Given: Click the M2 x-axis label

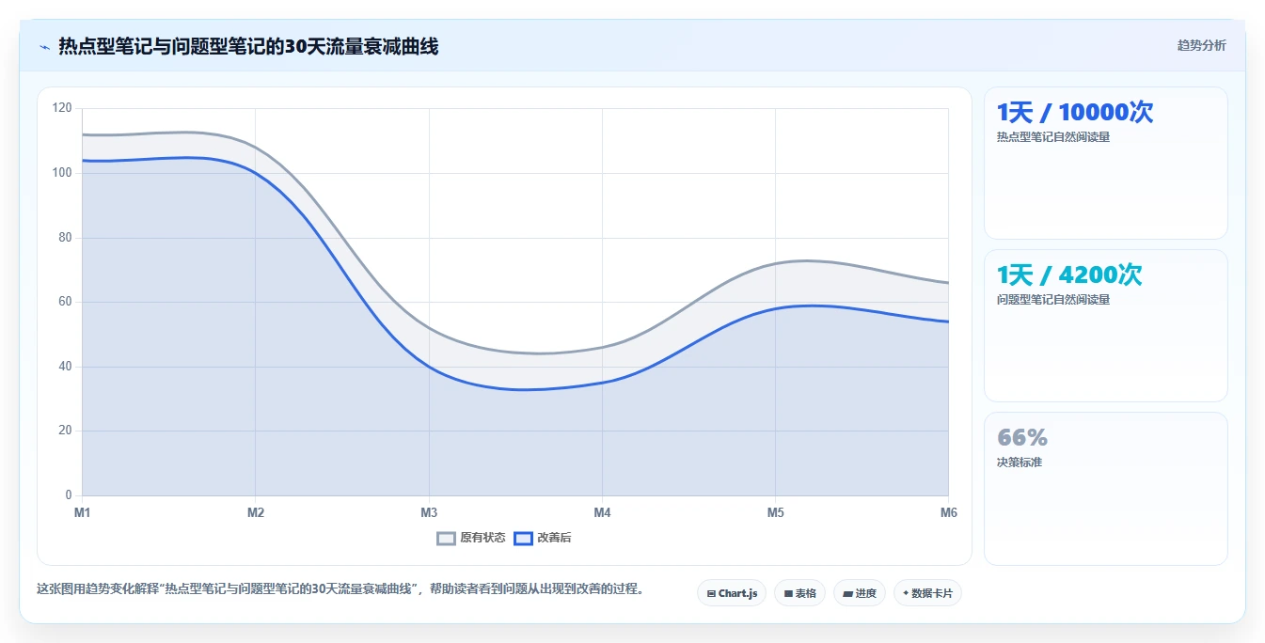Looking at the screenshot, I should coord(255,512).
